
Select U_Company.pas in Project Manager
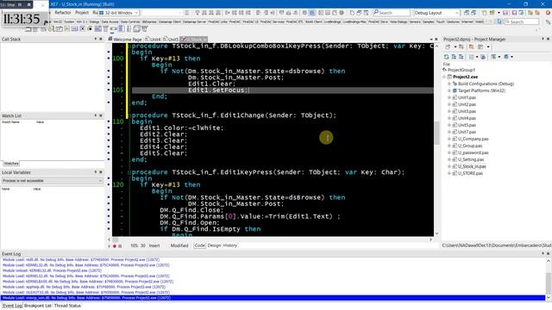pos(474,139)
